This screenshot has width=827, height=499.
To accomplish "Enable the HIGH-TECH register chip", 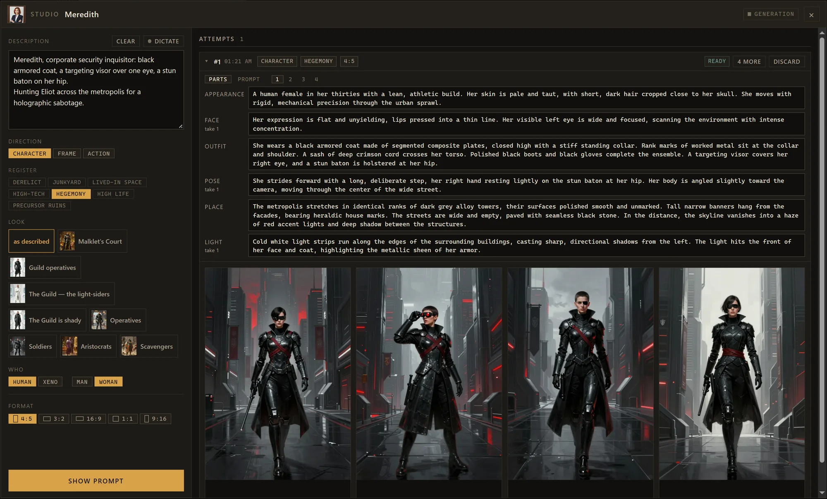I will click(x=29, y=194).
